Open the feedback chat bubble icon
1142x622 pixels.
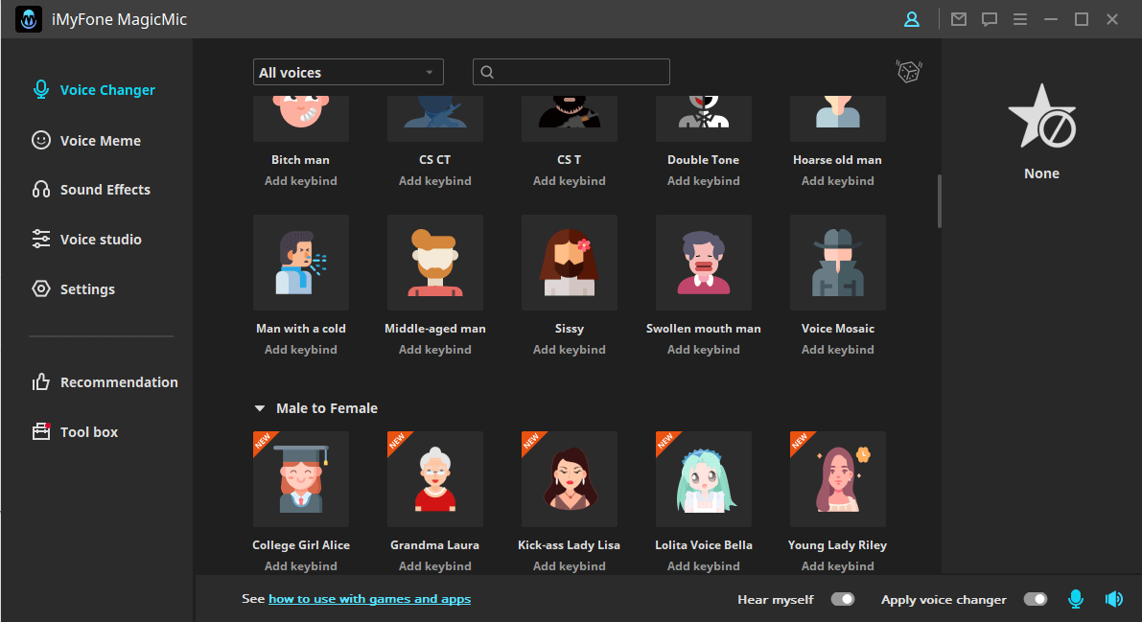pyautogui.click(x=989, y=20)
